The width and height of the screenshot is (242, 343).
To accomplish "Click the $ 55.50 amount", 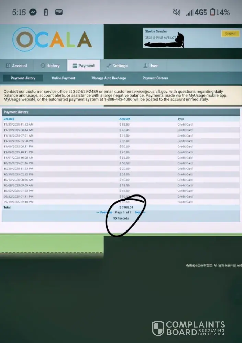I will 124,125.
